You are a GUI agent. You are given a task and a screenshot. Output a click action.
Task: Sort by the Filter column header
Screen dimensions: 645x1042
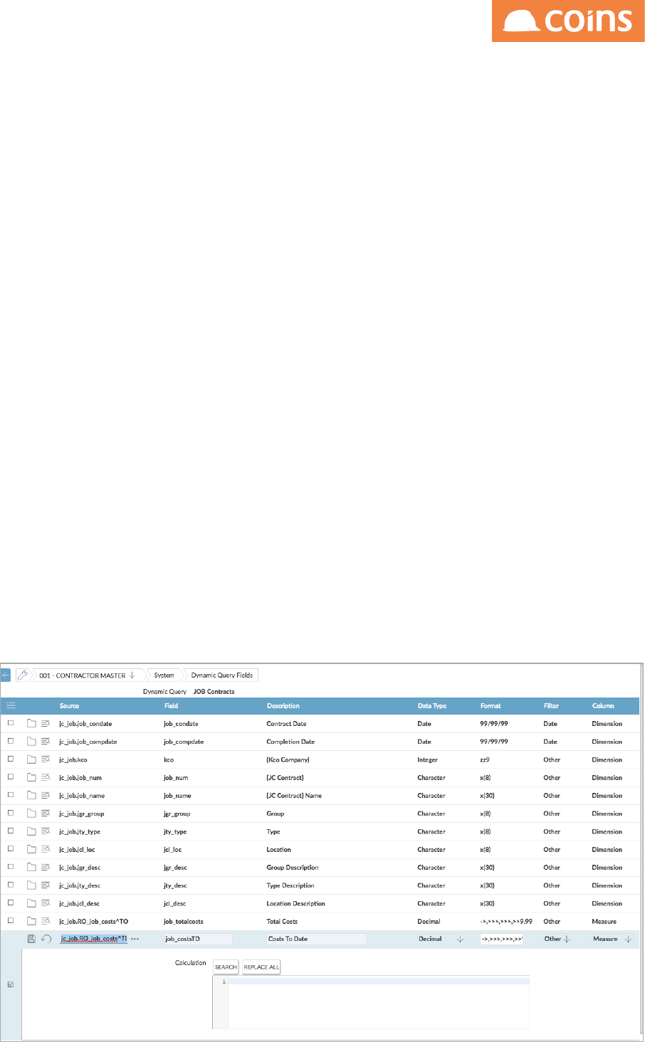click(x=551, y=706)
